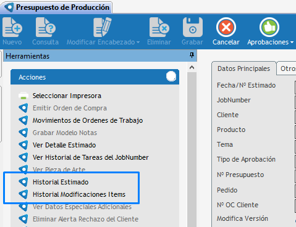Expand the Aprobaciones dropdown arrow
The height and width of the screenshot is (227, 296).
[x=292, y=43]
